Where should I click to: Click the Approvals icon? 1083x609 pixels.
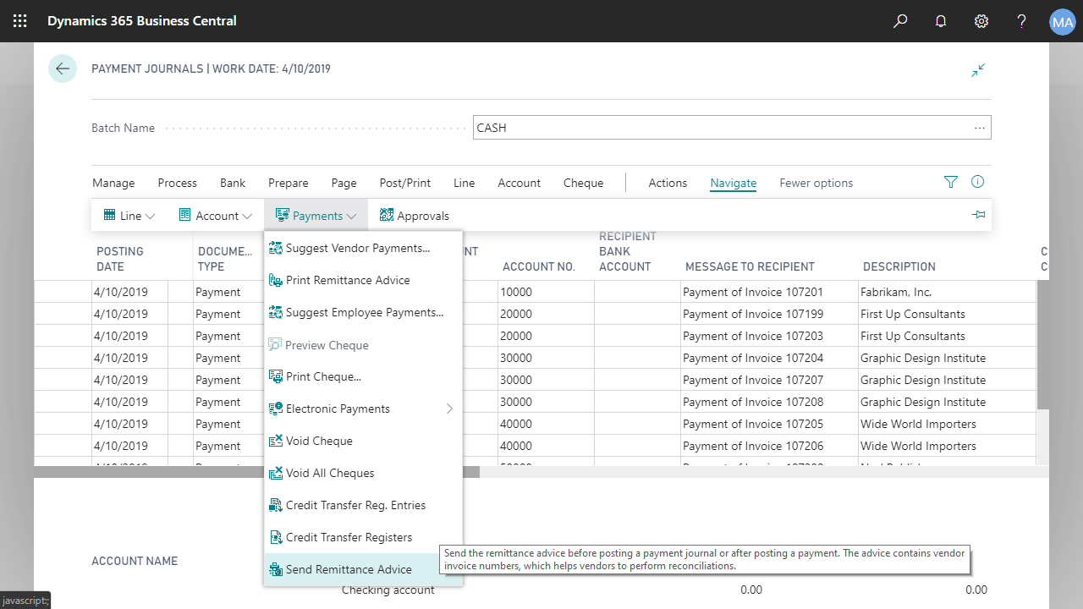(387, 215)
